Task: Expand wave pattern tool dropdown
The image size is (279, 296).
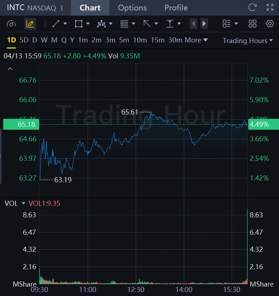Action: click(111, 24)
